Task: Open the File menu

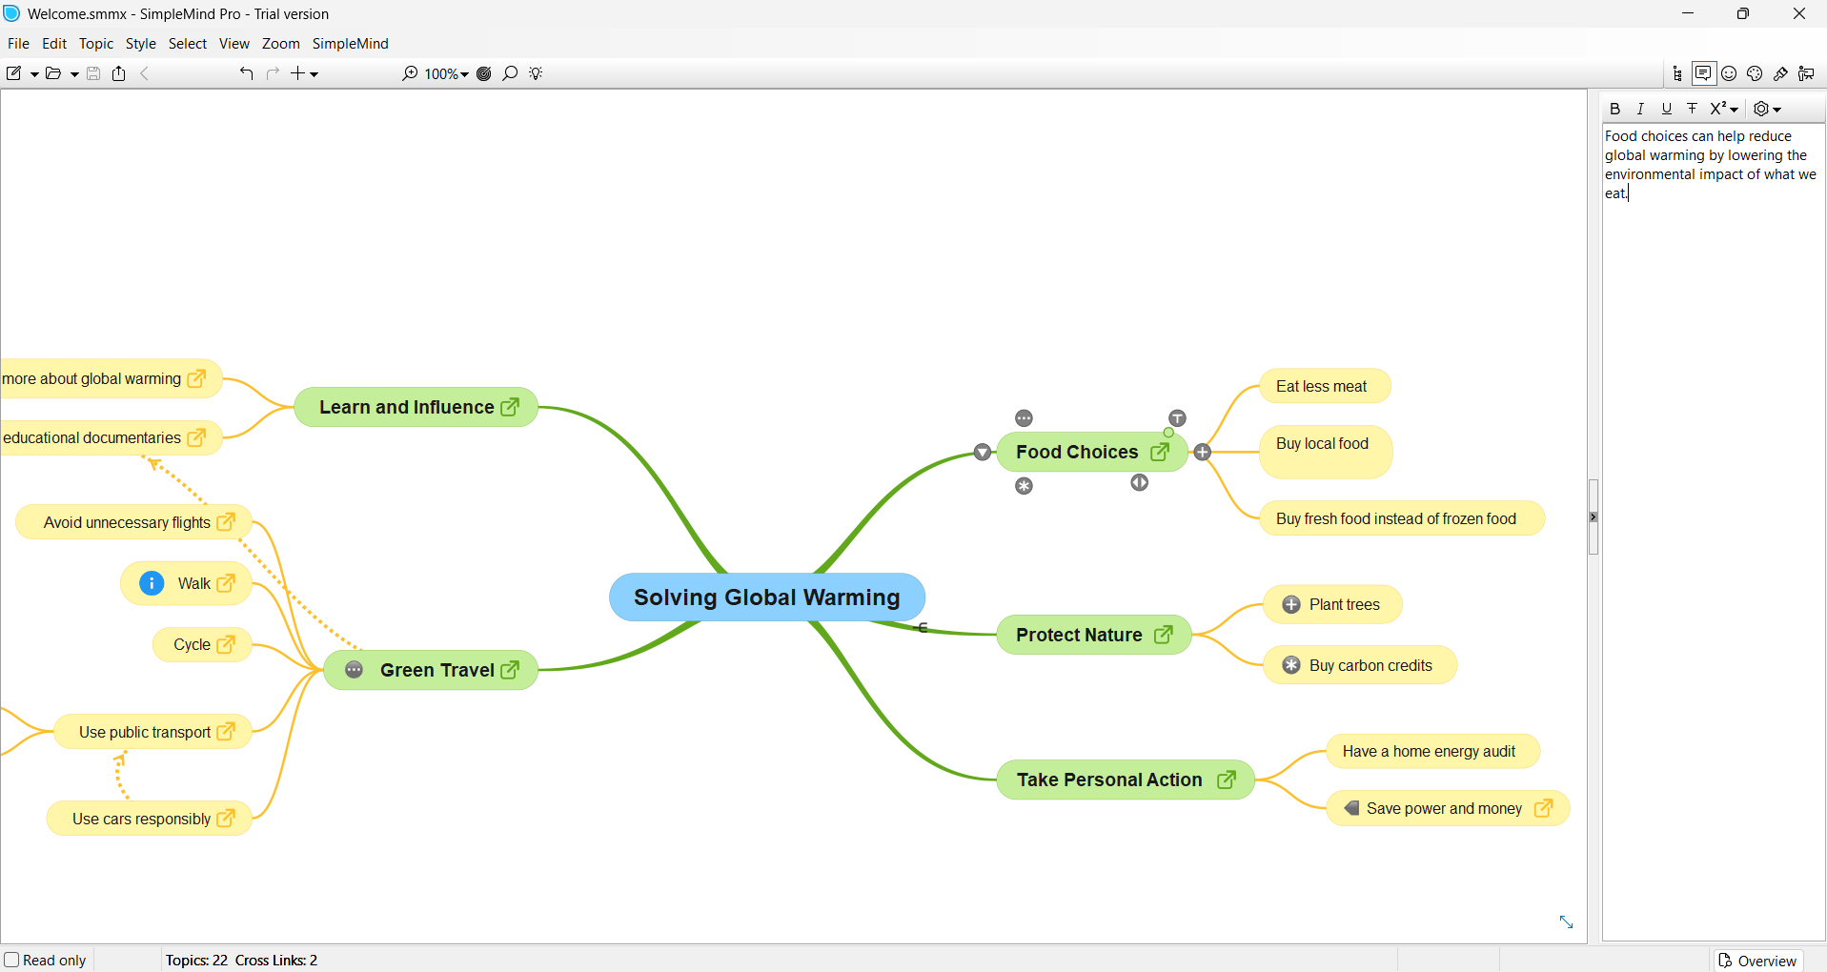Action: [18, 43]
